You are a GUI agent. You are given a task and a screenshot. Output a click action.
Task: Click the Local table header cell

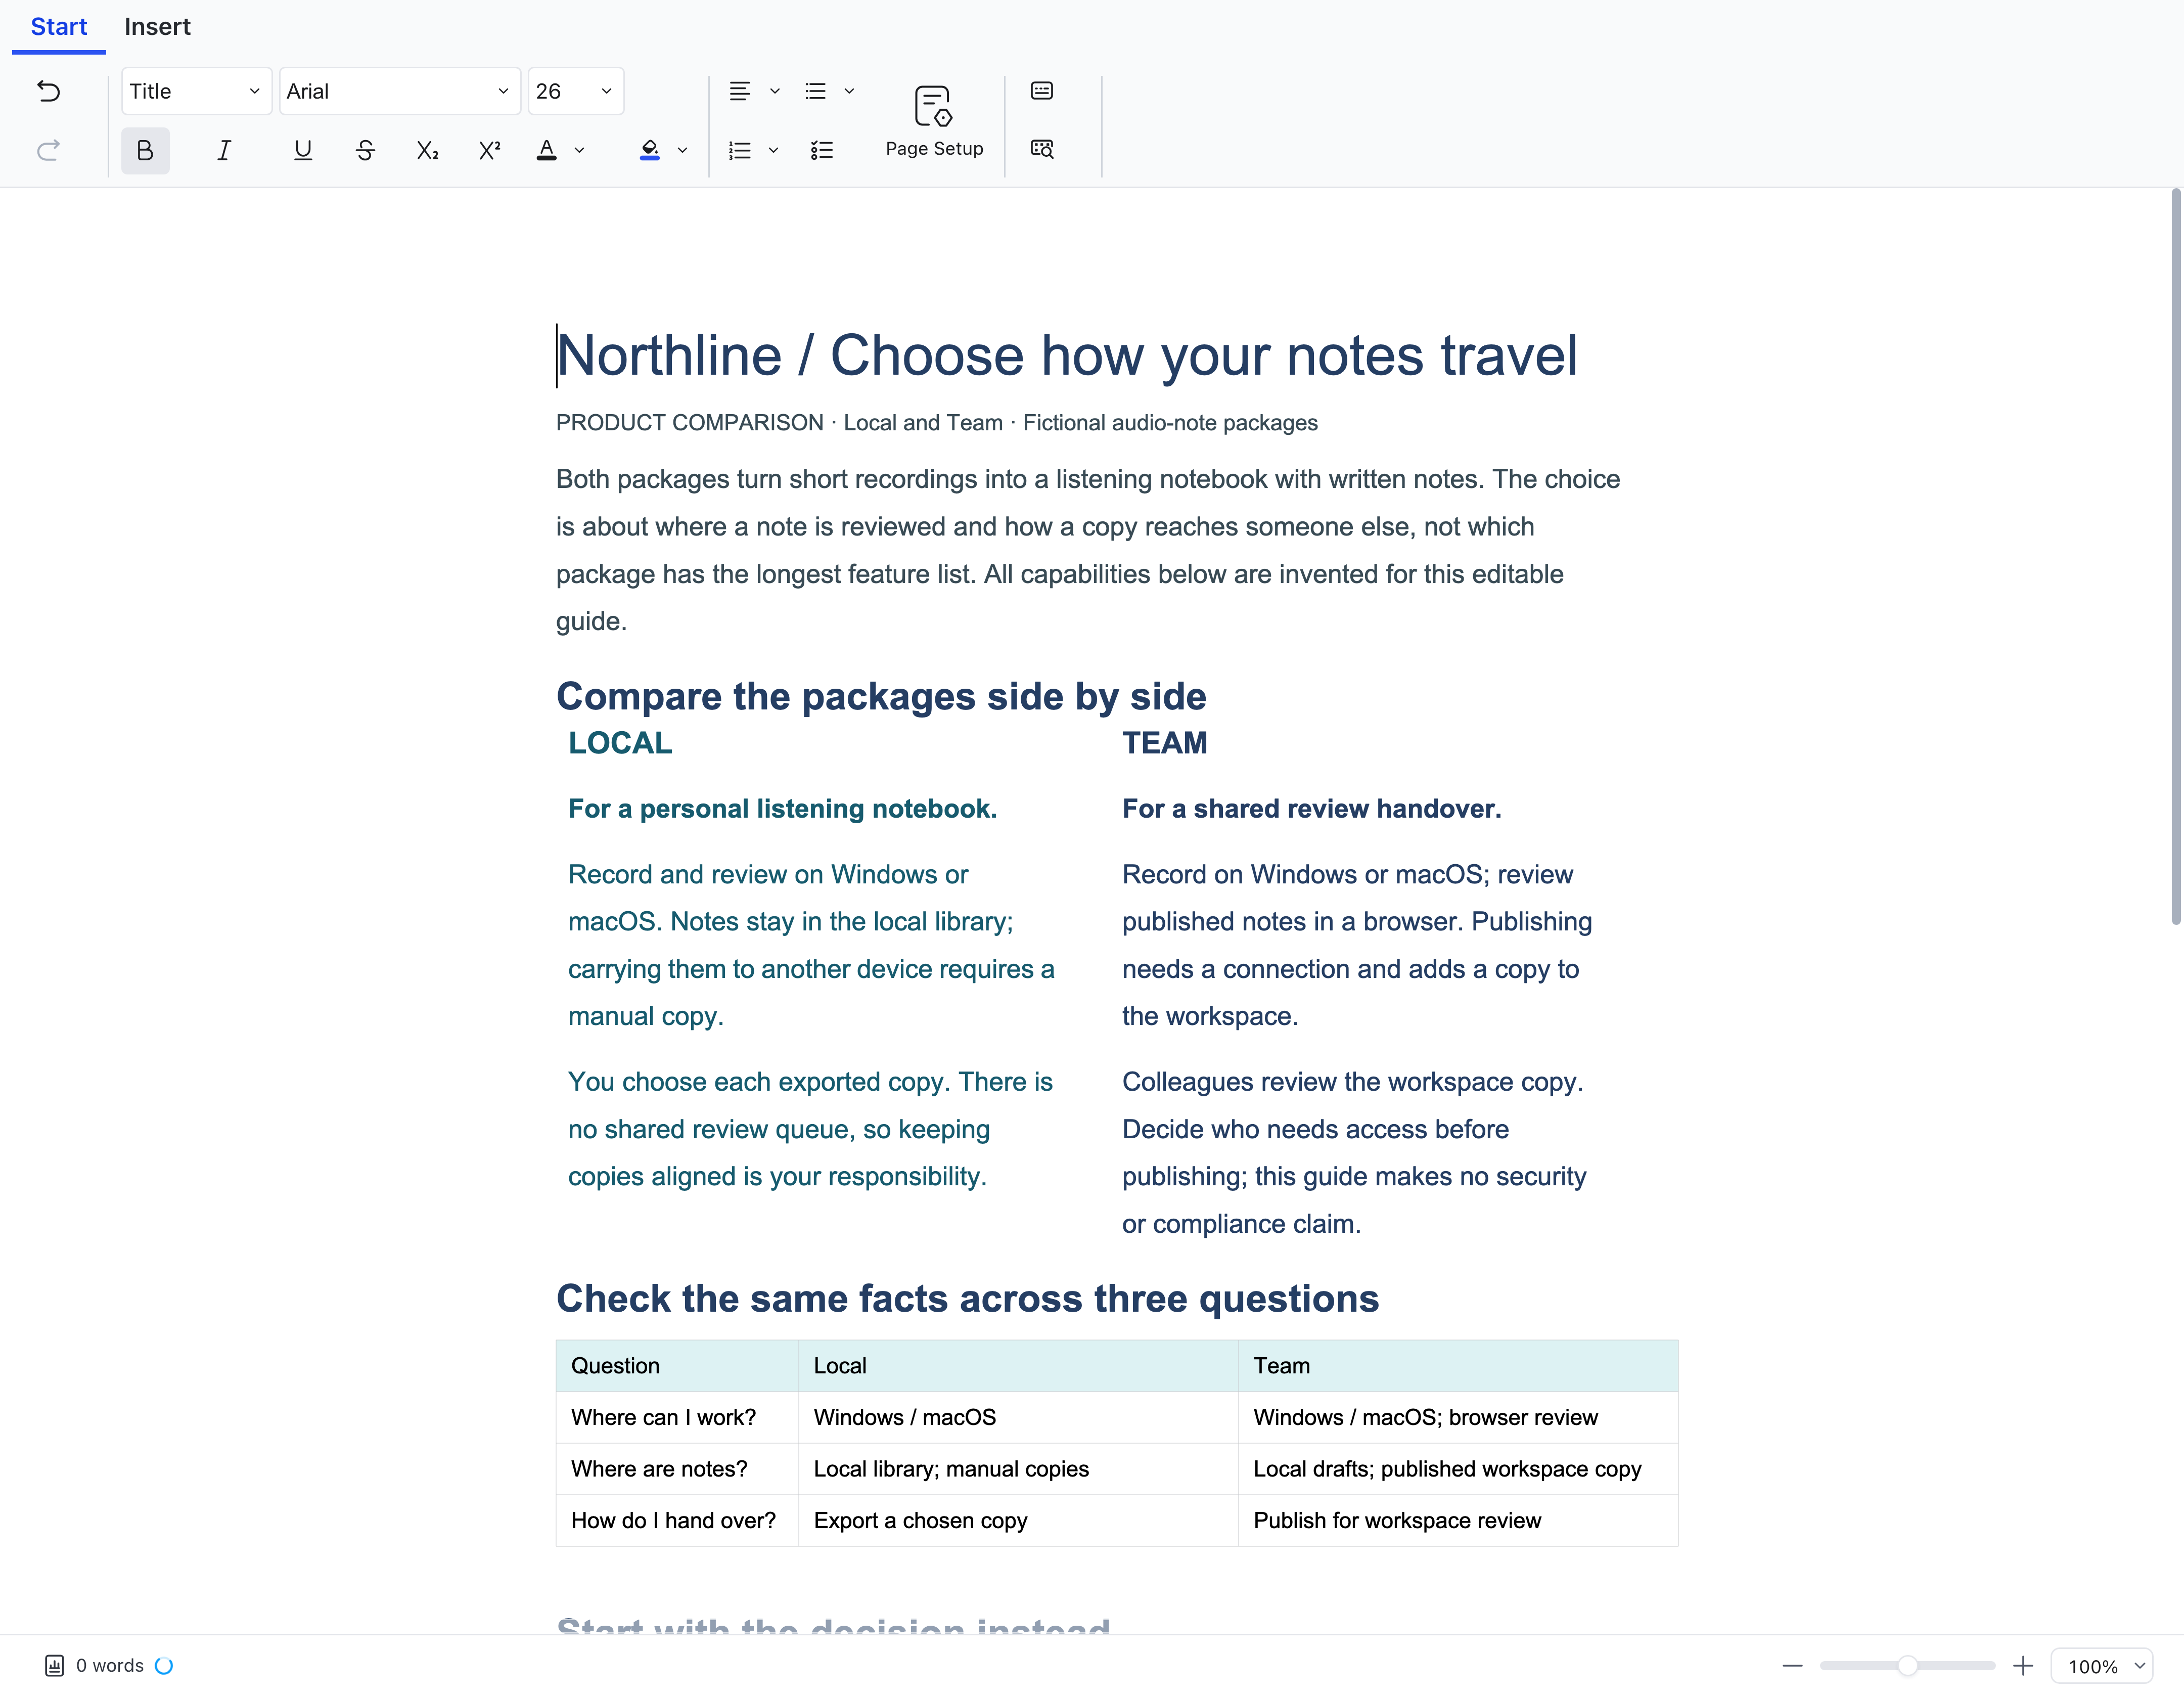click(1018, 1366)
